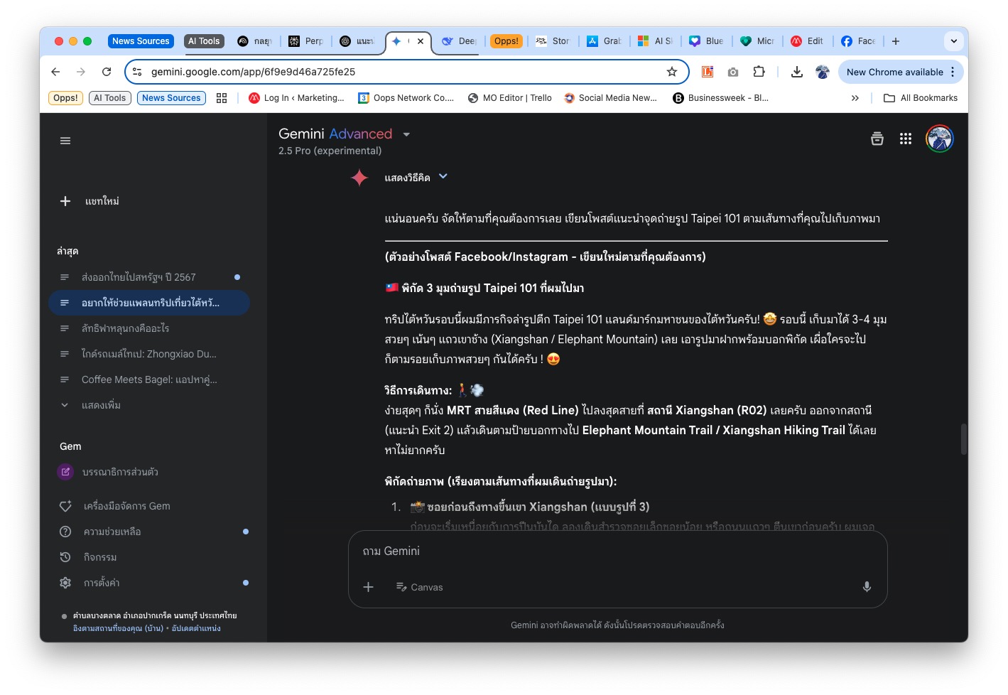
Task: Enable Canvas mode in prompt box
Action: (419, 587)
